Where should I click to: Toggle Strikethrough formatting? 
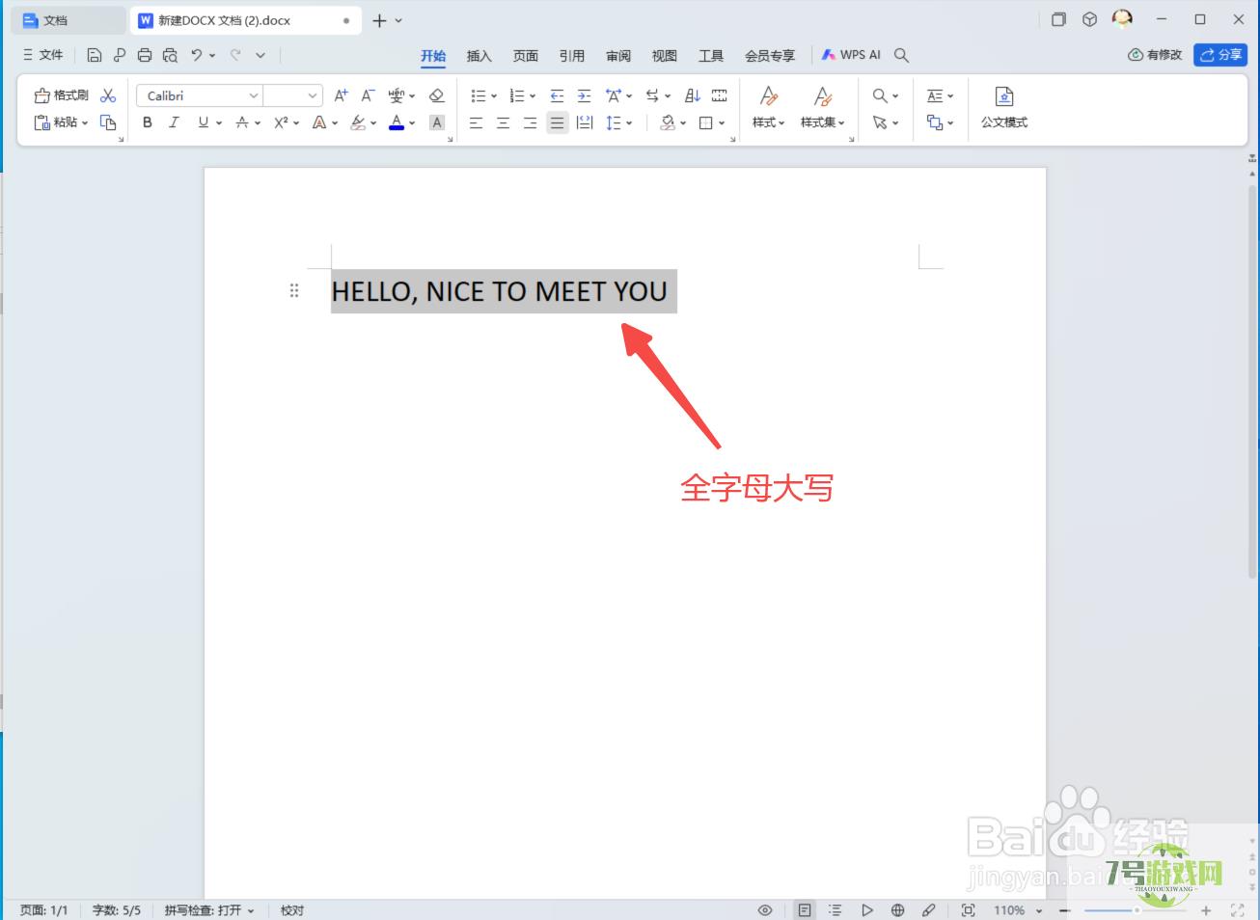242,122
